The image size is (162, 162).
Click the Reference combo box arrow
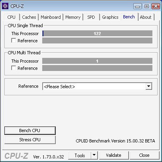coord(148,86)
